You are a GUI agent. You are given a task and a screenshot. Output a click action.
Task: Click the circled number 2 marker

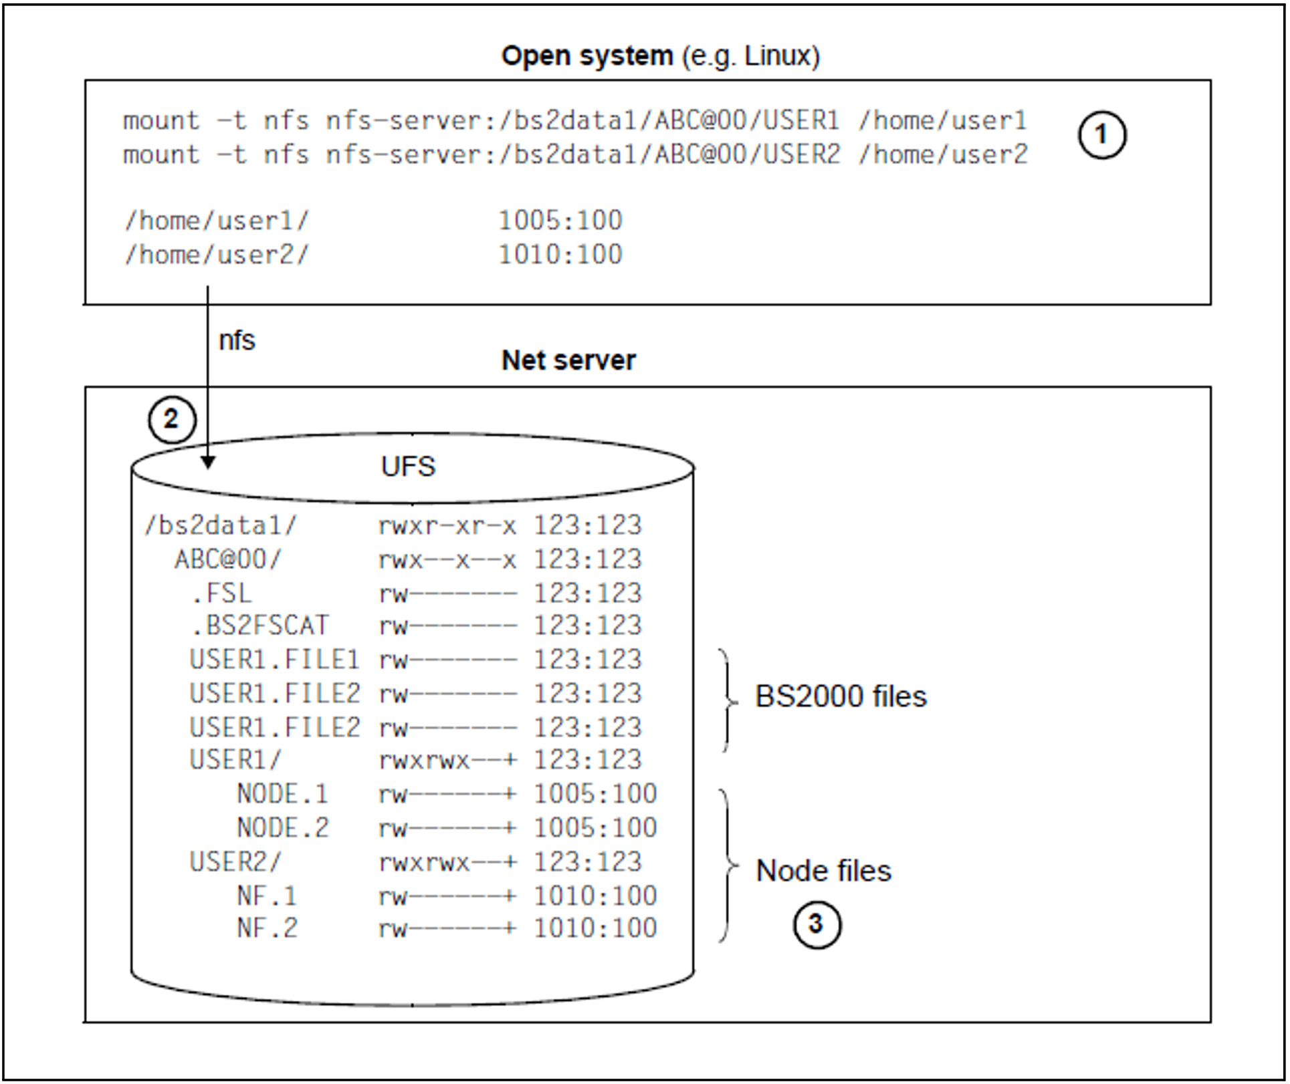coord(172,420)
